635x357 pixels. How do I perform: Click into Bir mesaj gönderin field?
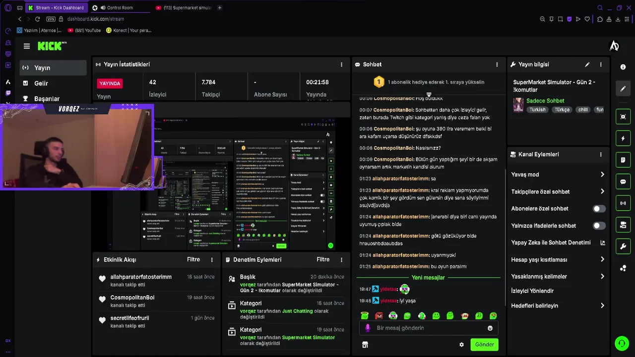[429, 328]
